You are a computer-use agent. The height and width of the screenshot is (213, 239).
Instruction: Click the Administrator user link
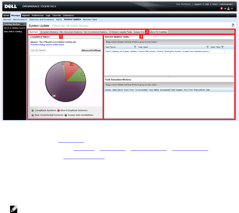point(226,4)
